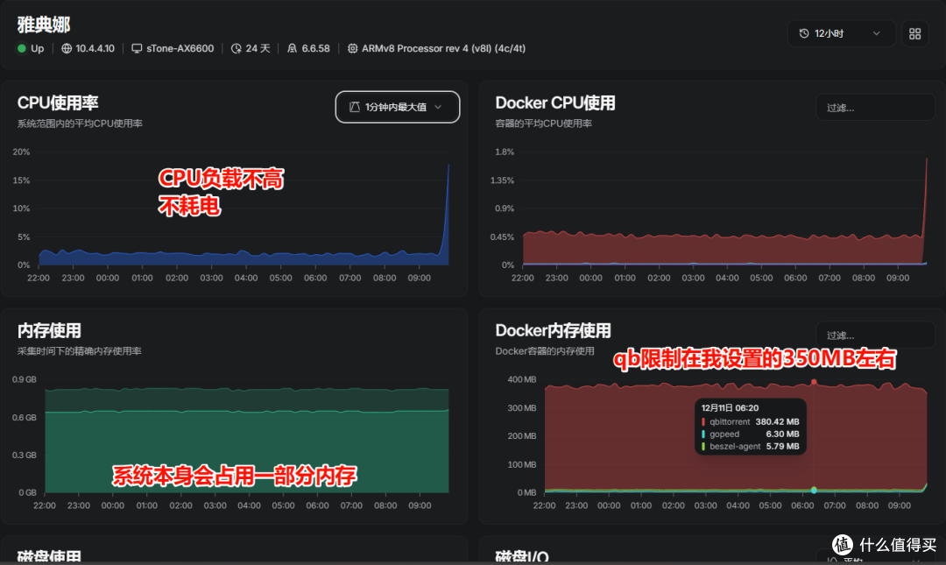Click the ARMv8 Processor rev 4 text
Viewport: 946px width, 565px height.
click(443, 48)
